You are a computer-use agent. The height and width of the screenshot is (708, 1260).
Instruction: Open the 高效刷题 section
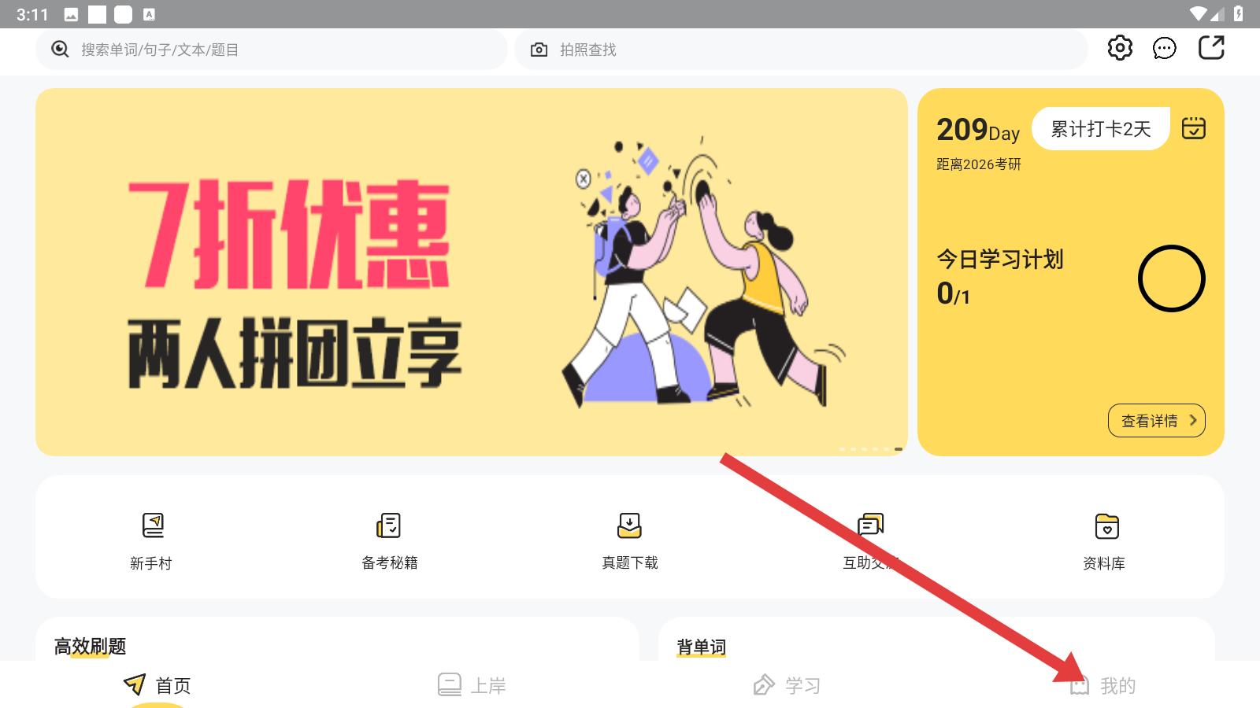[x=90, y=647]
